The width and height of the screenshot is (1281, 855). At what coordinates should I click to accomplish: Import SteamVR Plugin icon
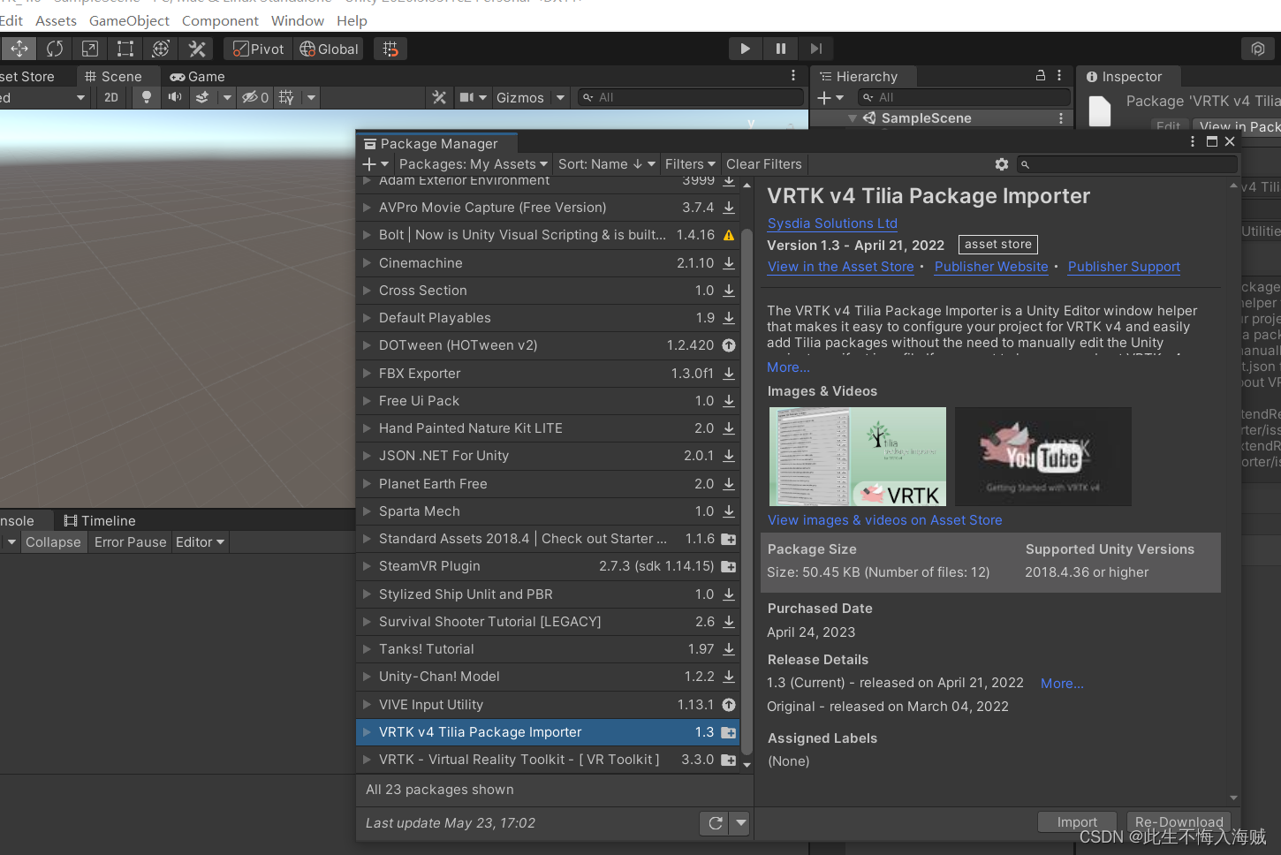click(729, 566)
